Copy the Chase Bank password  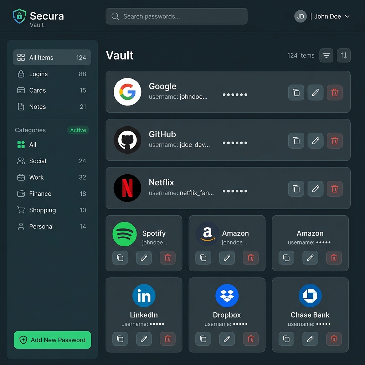coord(286,339)
